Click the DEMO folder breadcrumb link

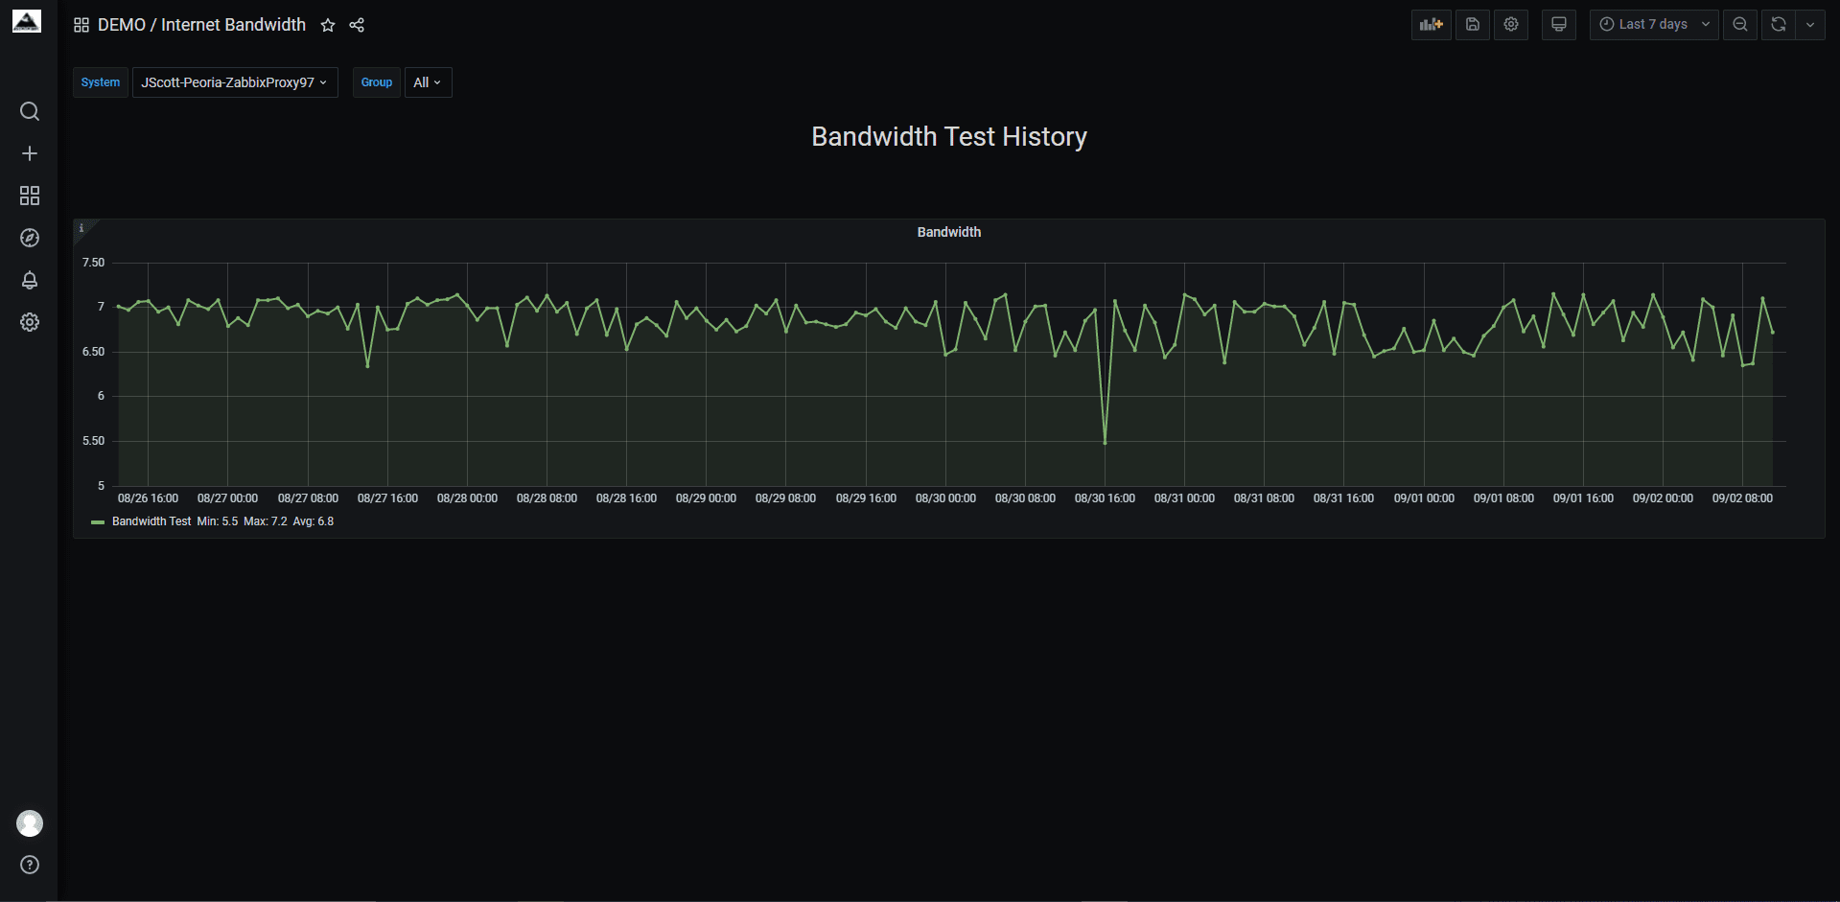(x=122, y=25)
